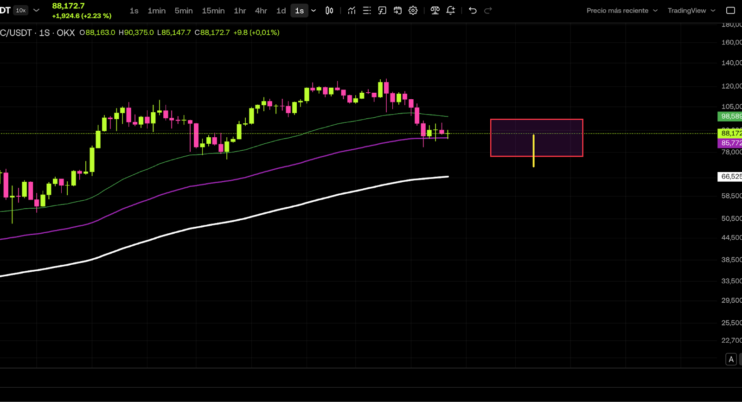Click the green 98,589 price axis label
The width and height of the screenshot is (742, 402).
pos(730,116)
